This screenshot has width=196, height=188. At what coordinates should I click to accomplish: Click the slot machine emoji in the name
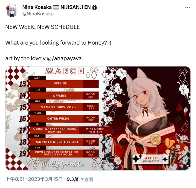[x=56, y=8]
